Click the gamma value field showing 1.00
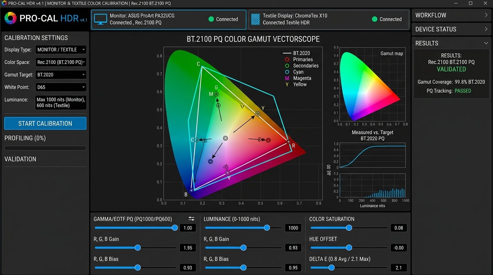 coord(188,228)
